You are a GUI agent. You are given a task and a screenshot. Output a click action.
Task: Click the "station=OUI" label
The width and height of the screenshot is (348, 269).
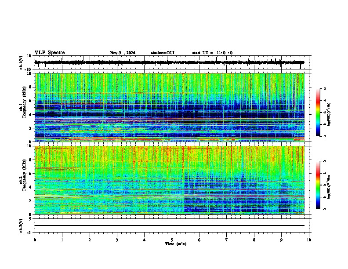coord(163,53)
